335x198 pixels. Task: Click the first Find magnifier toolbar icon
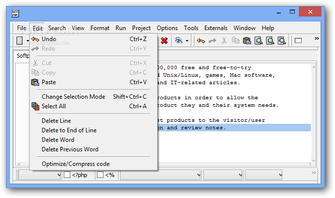259,41
